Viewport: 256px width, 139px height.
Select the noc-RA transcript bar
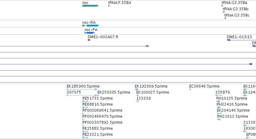pos(91,26)
